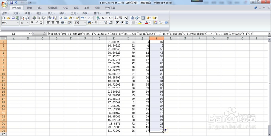Decrease cell indent

click(x=117, y=23)
